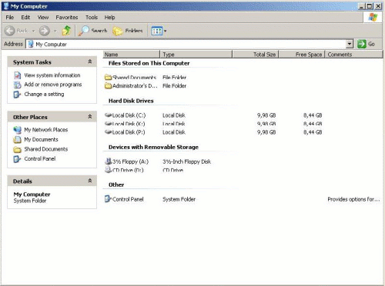Open Control Panel in Other Places

coord(40,159)
